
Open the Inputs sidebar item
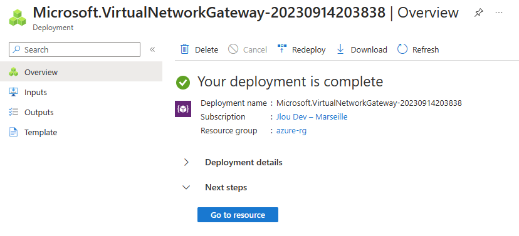(x=81, y=92)
